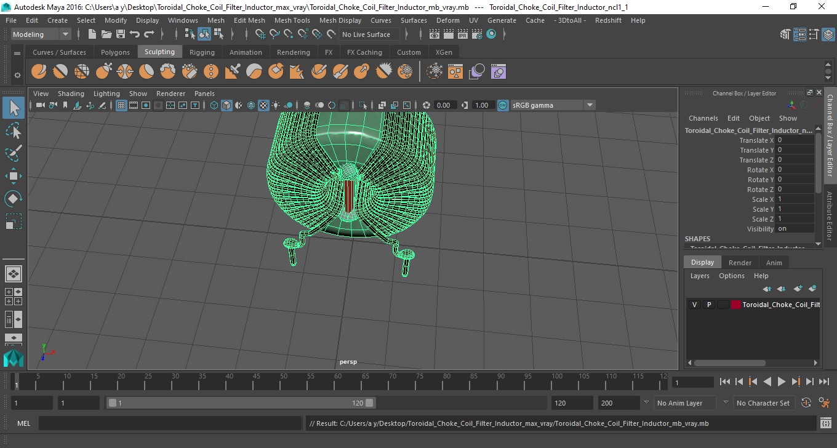Select the Knife sculpt tool
This screenshot has width=837, height=448.
point(319,72)
